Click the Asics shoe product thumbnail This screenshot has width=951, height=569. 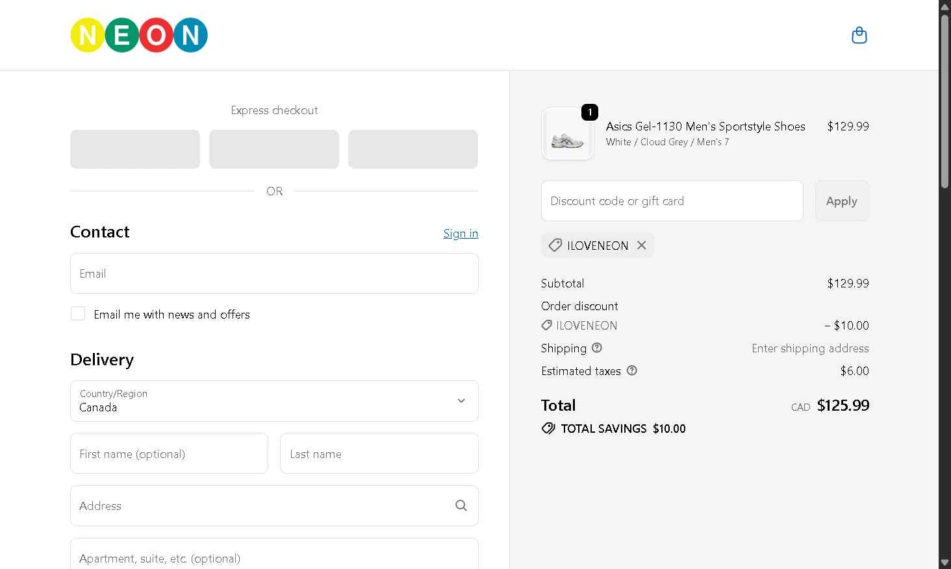568,134
